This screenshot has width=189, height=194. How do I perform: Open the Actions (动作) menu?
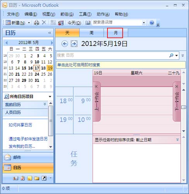pos(103,14)
